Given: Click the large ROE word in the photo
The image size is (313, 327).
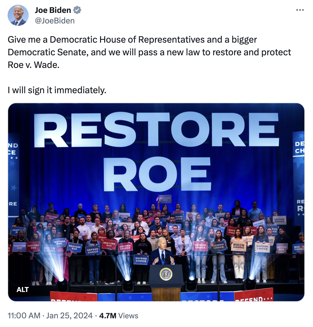Looking at the screenshot, I should [x=157, y=174].
